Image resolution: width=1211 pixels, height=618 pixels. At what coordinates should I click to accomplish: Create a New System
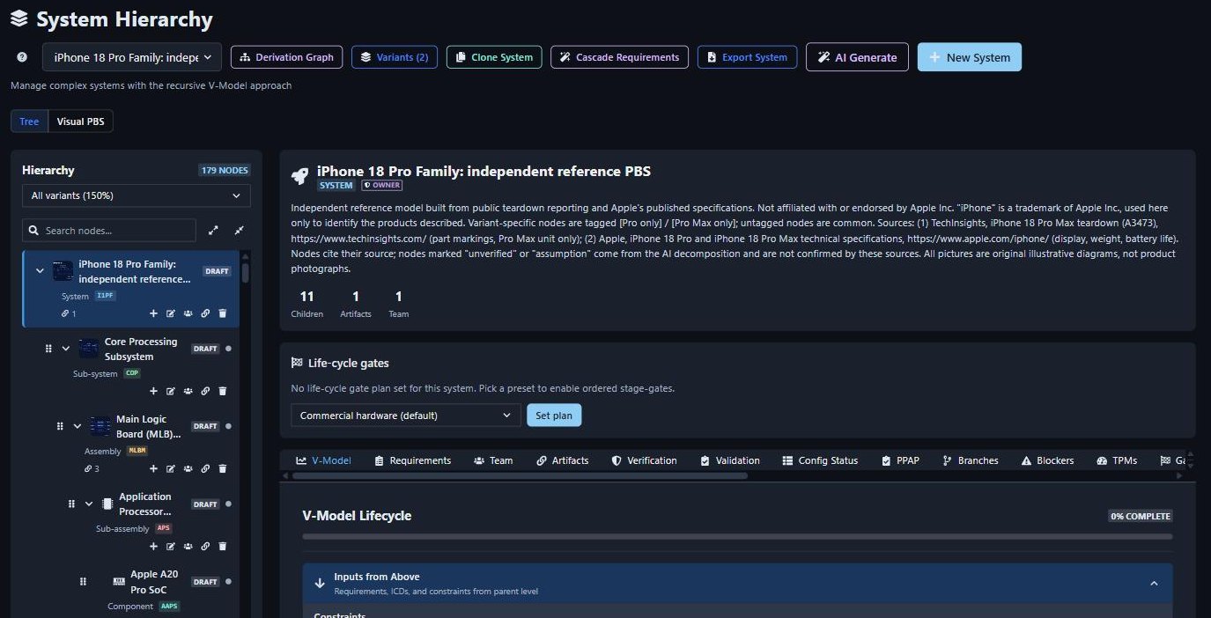coord(970,57)
